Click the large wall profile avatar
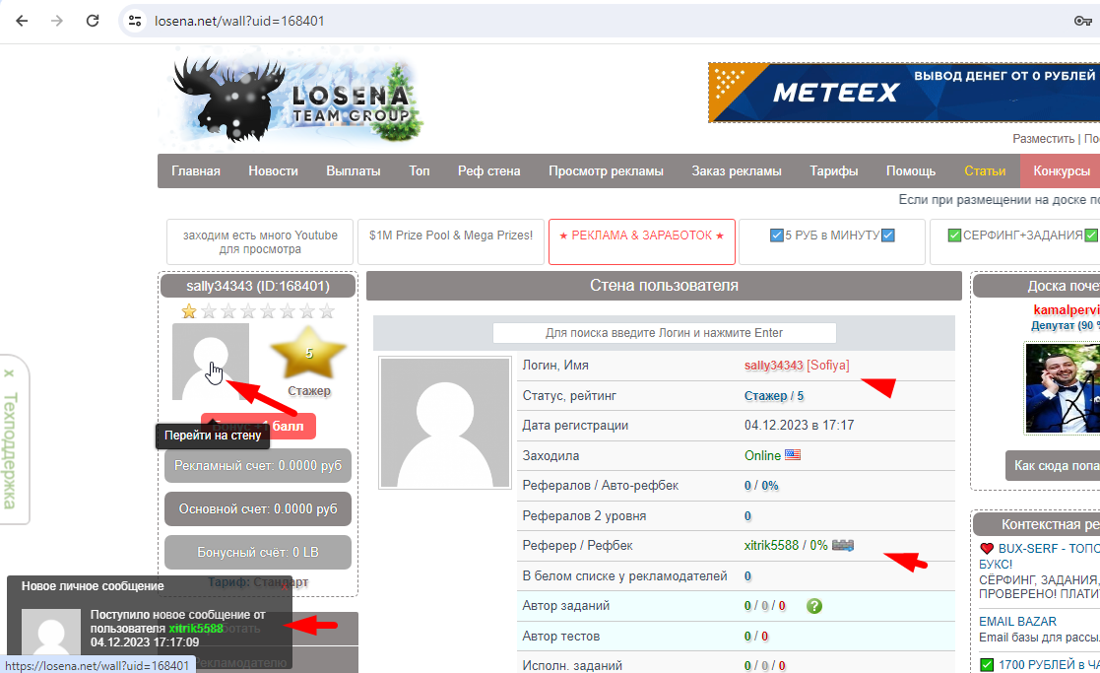 point(445,423)
